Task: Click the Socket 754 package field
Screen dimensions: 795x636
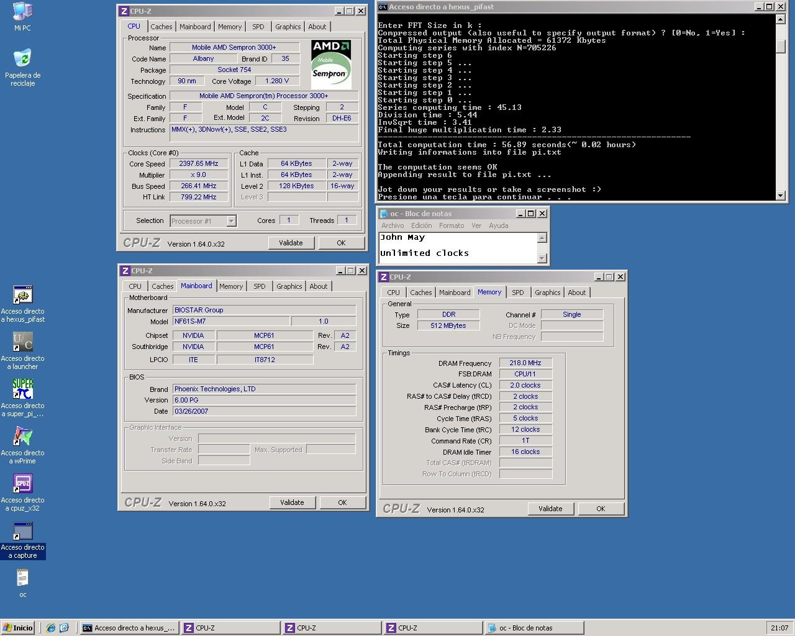Action: tap(234, 70)
